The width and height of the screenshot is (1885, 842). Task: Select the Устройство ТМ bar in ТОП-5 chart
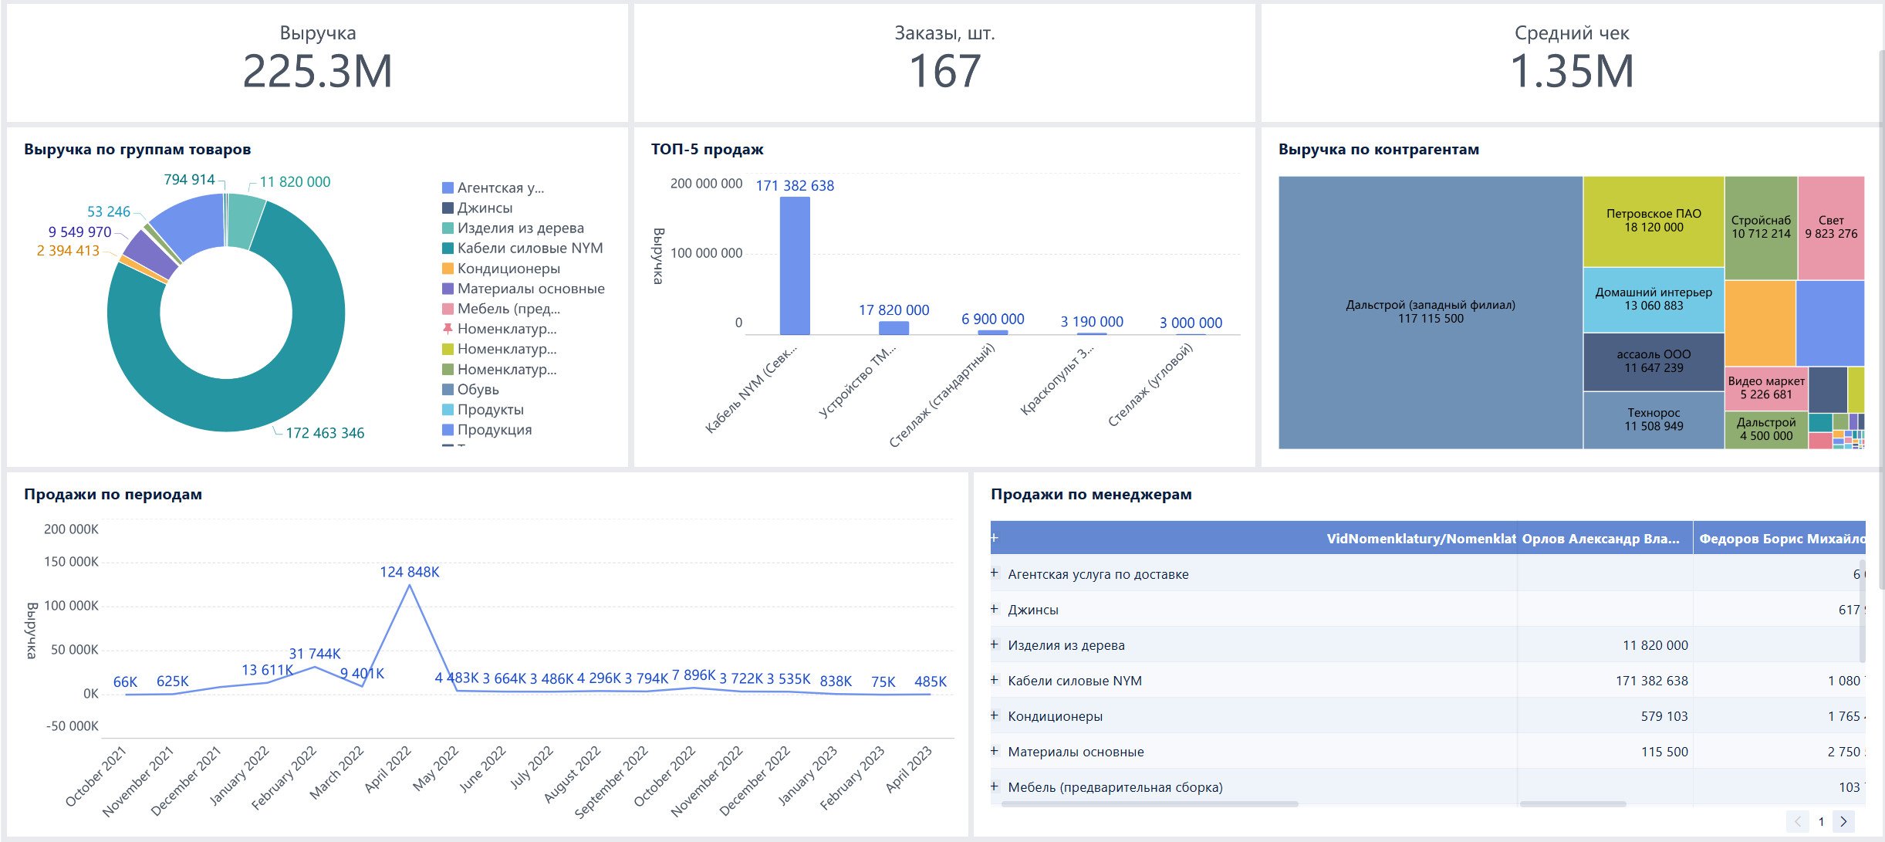(894, 328)
